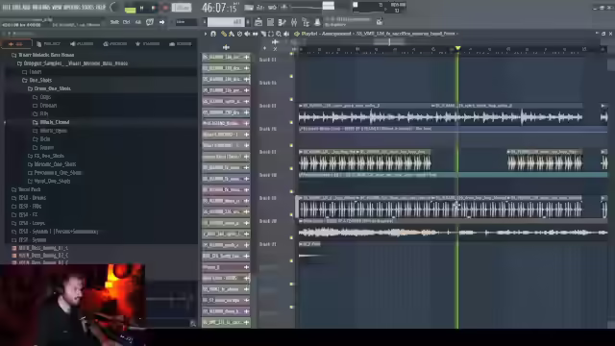This screenshot has width=615, height=346.
Task: Click the search magnifier at browser bottom
Action: (192, 323)
